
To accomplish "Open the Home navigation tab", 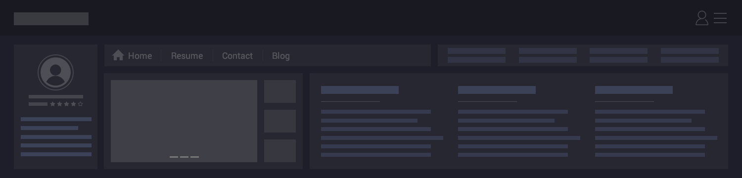I will click(x=132, y=56).
